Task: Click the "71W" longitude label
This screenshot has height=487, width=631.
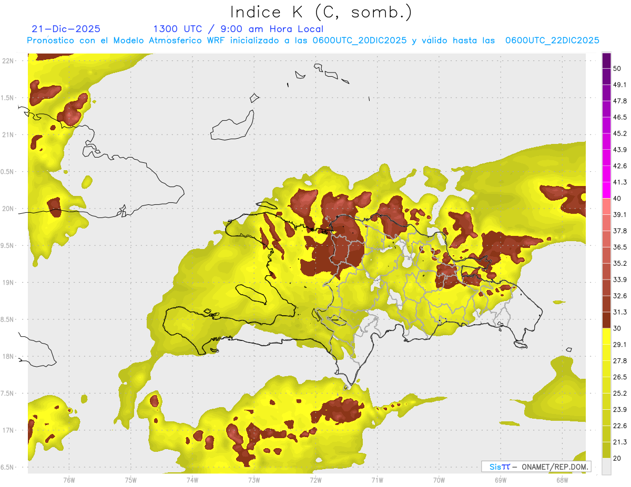Action: (x=377, y=480)
